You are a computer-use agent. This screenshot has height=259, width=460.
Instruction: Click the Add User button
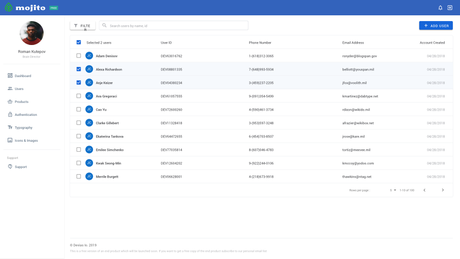point(436,25)
